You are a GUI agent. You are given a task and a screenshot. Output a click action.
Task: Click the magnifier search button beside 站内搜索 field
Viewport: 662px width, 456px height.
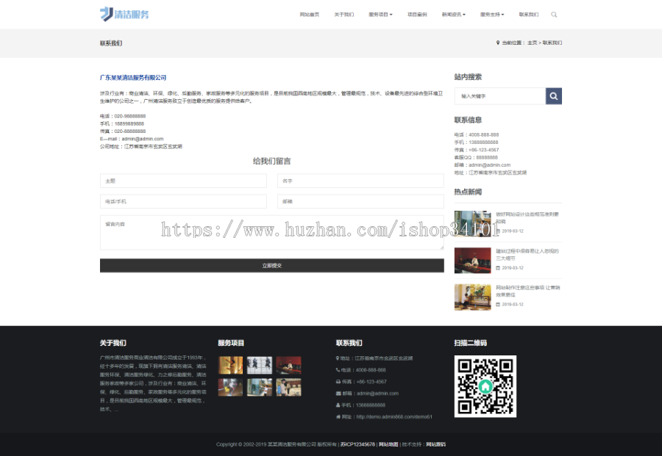coord(553,95)
